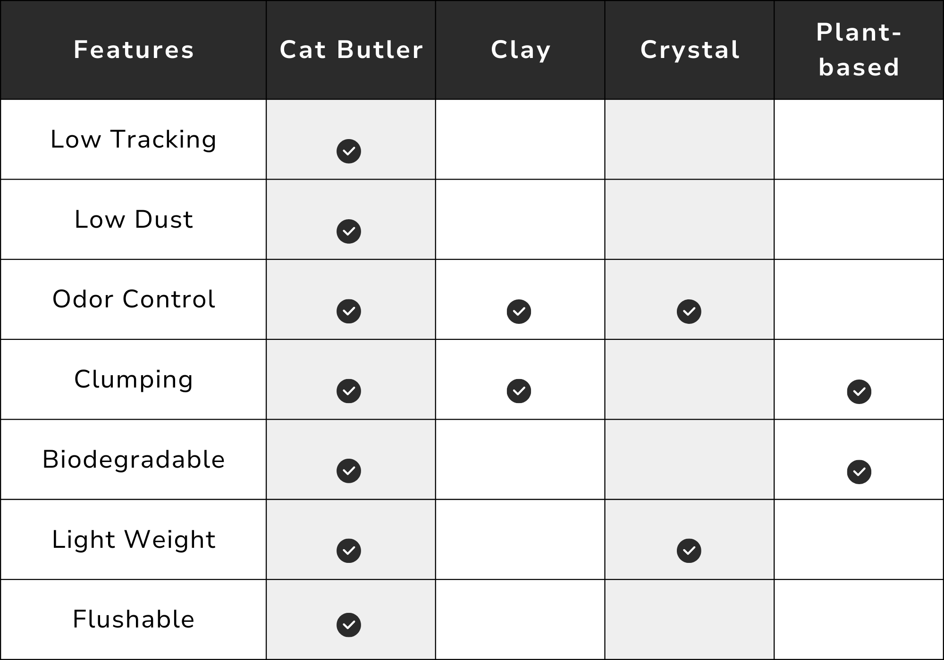Click the empty Clay Flushable cell
The image size is (944, 660).
tap(520, 619)
